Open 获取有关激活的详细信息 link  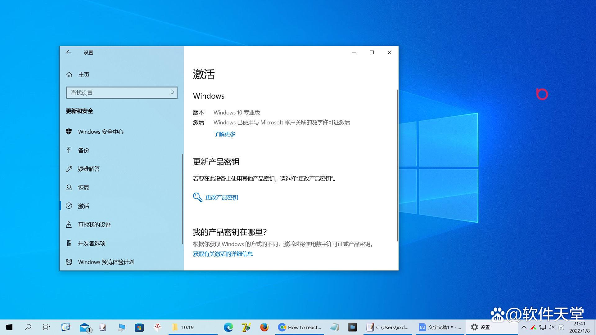click(223, 254)
